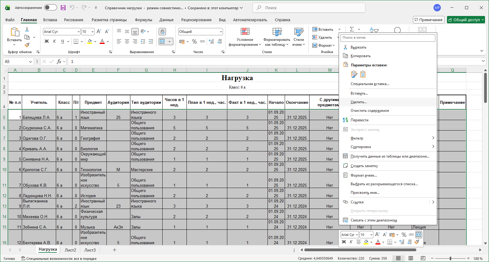
Task: Click the ribbon yellow fill color button
Action: click(x=90, y=41)
